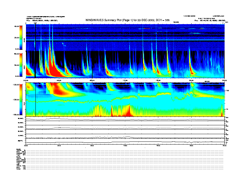Click the RAD1 vertical axis label
This screenshot has width=242, height=187.
24,67
